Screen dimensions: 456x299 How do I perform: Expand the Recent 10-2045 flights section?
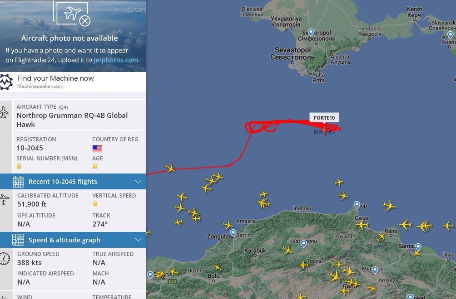(73, 182)
